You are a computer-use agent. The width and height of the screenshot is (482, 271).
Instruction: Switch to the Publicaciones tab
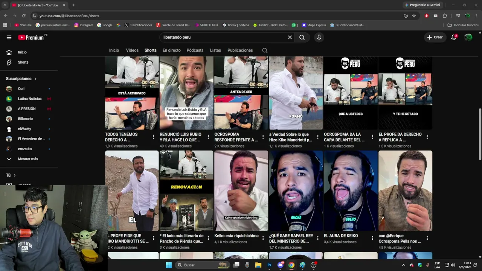click(240, 50)
